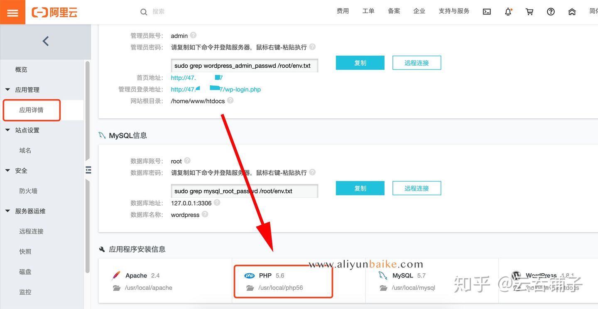Click the /usr/local/apache path text

pos(148,288)
